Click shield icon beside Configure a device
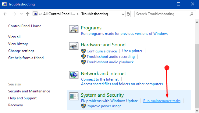 click(84, 51)
